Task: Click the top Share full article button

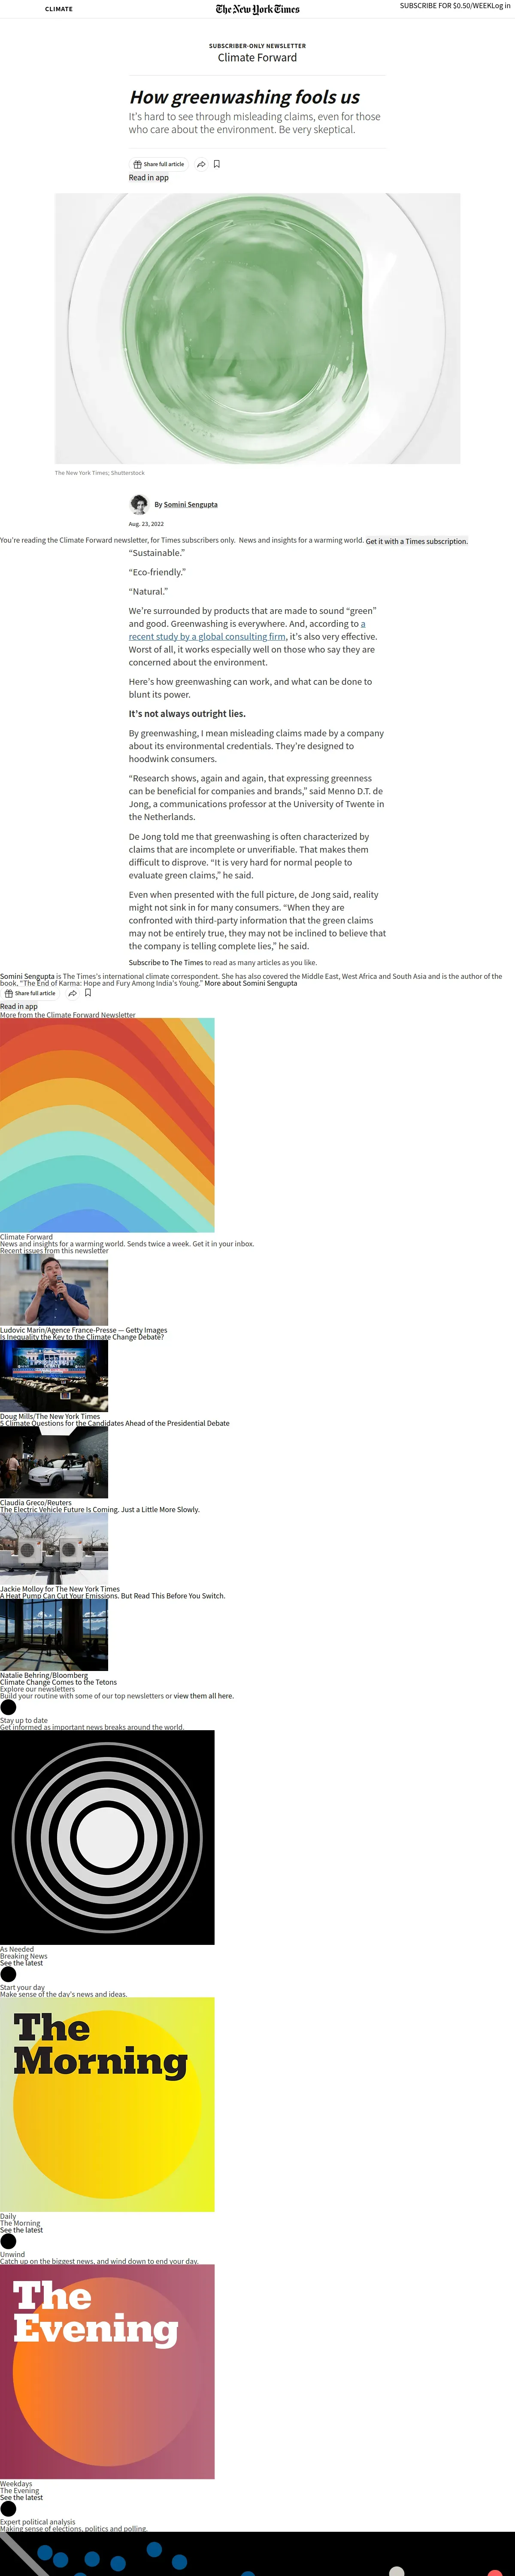Action: [159, 164]
